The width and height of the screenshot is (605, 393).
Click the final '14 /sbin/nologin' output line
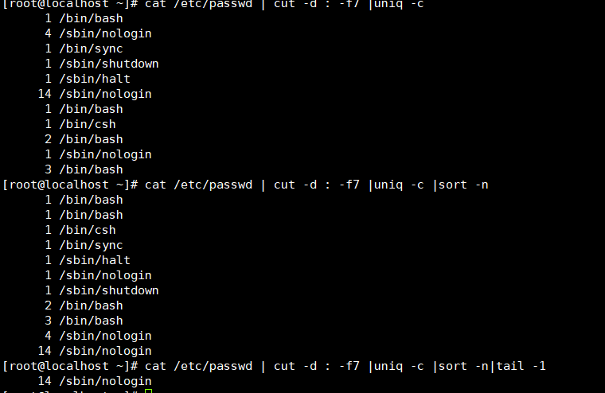95,381
